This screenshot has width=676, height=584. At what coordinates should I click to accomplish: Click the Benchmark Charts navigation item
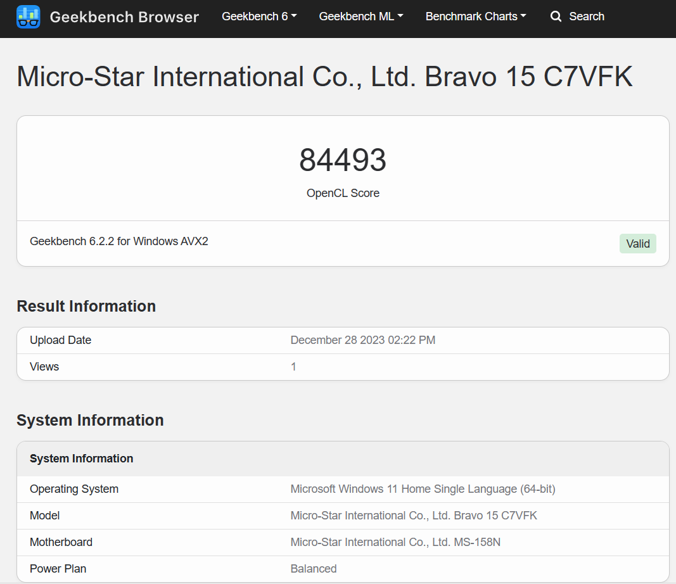tap(471, 16)
